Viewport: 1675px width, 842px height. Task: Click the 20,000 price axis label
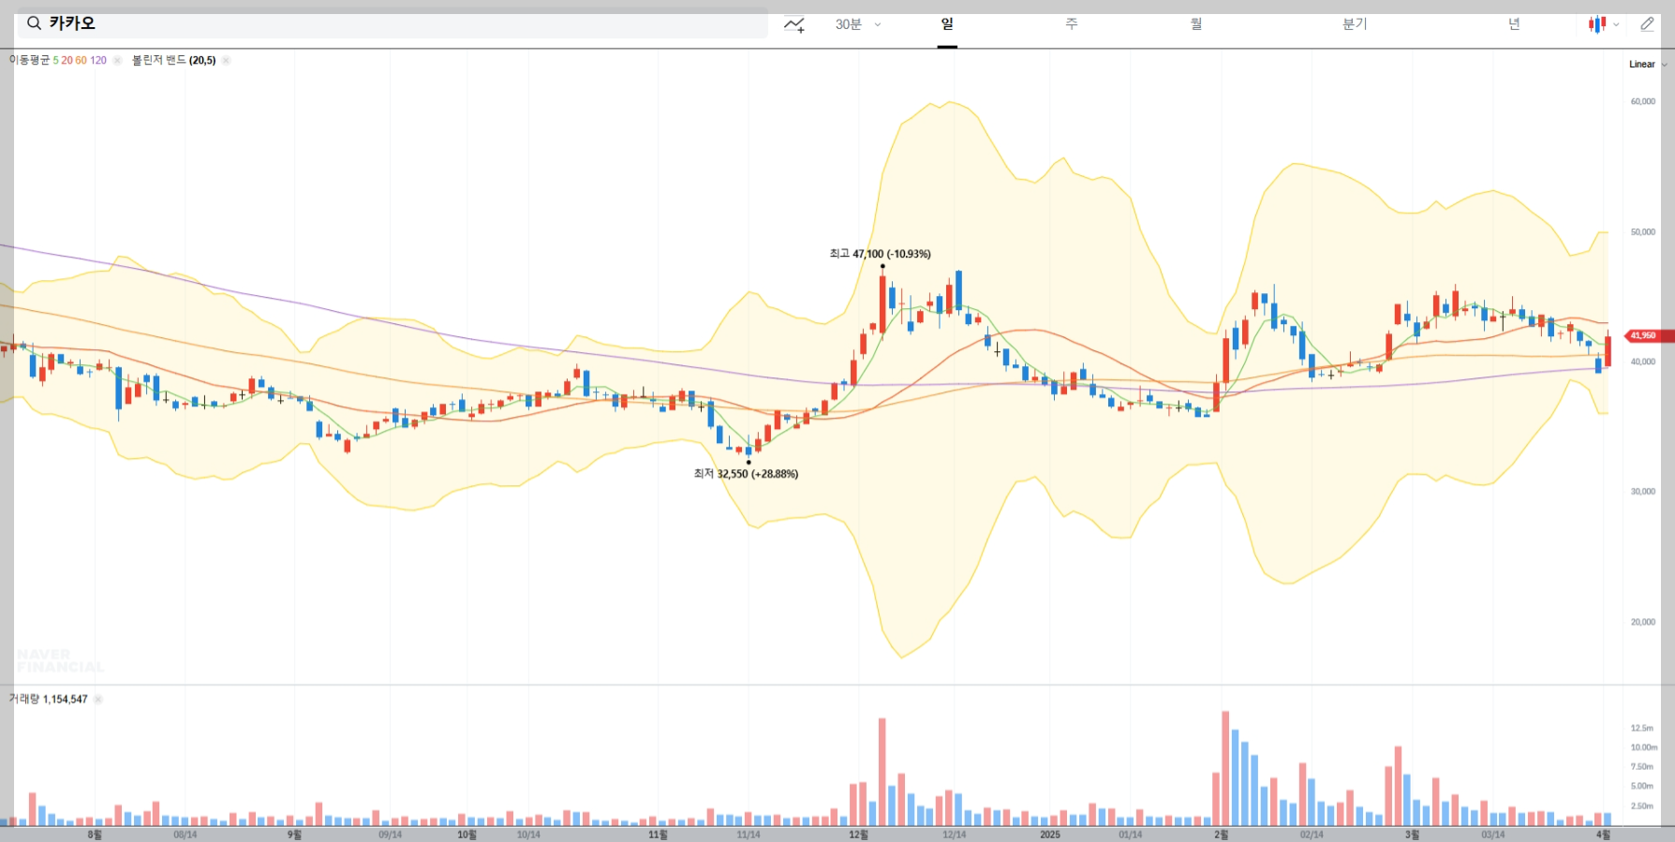[x=1642, y=622]
